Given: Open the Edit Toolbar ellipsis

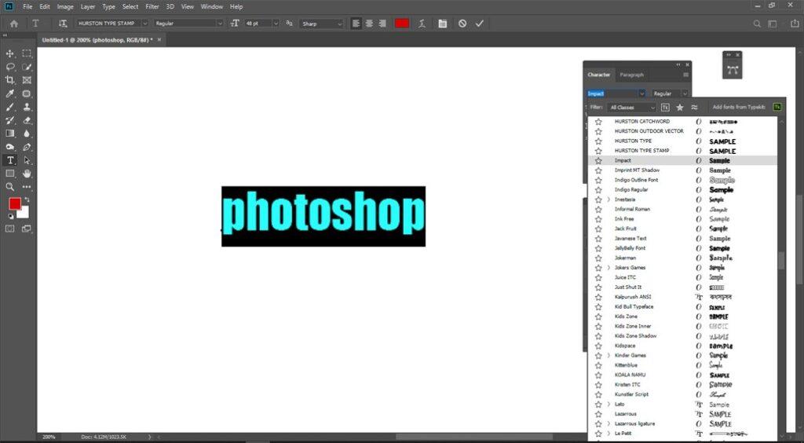Looking at the screenshot, I should [x=27, y=187].
